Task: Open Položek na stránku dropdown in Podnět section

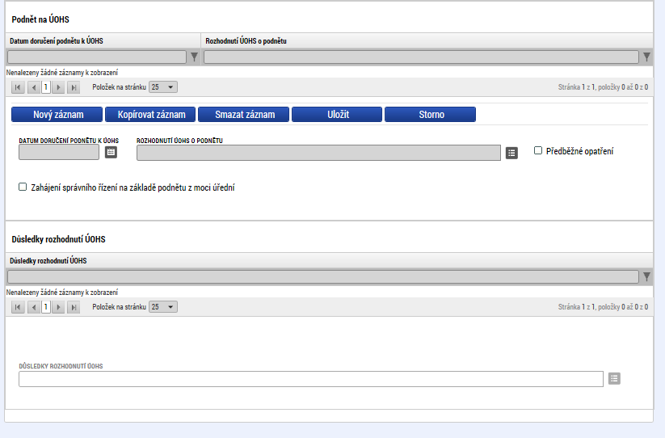Action: tap(163, 87)
